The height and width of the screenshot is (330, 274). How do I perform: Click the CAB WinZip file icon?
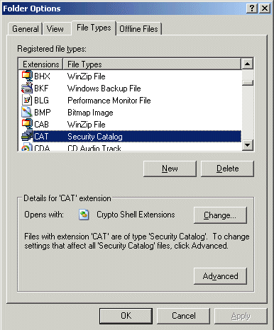coord(27,124)
